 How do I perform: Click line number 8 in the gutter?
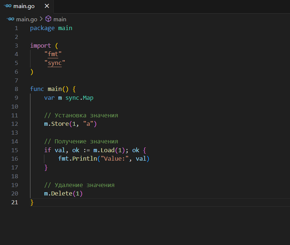pyautogui.click(x=16, y=89)
